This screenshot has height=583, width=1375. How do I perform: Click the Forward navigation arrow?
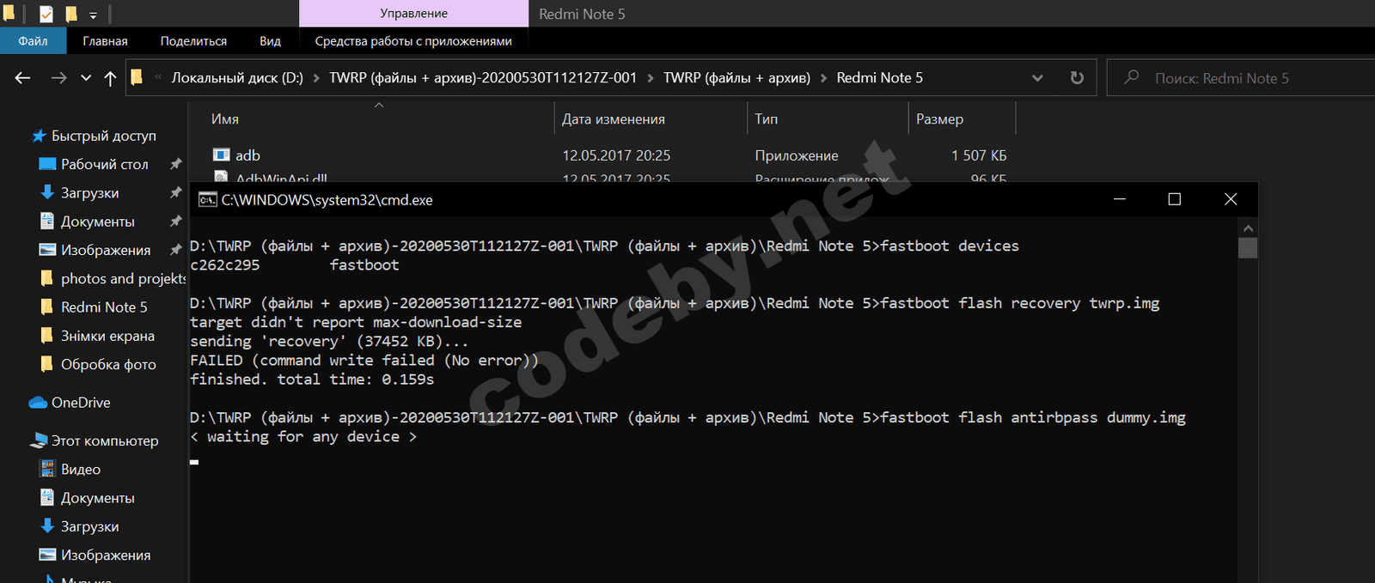pos(58,78)
